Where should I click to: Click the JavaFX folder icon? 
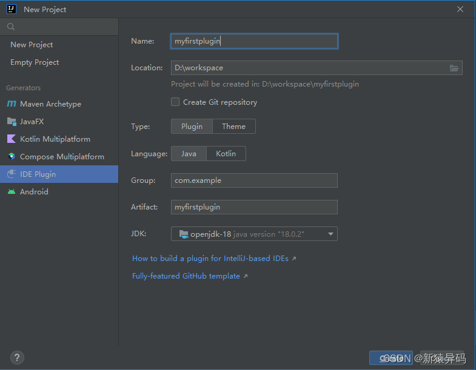point(12,121)
